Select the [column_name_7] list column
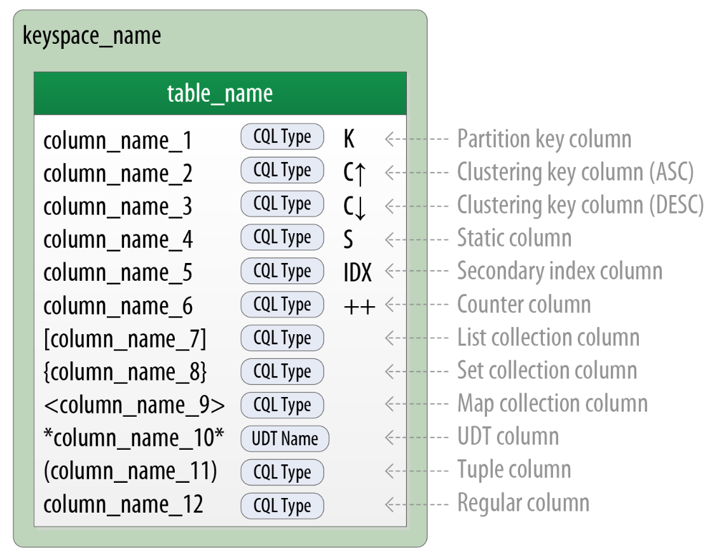Image resolution: width=712 pixels, height=559 pixels. click(125, 340)
